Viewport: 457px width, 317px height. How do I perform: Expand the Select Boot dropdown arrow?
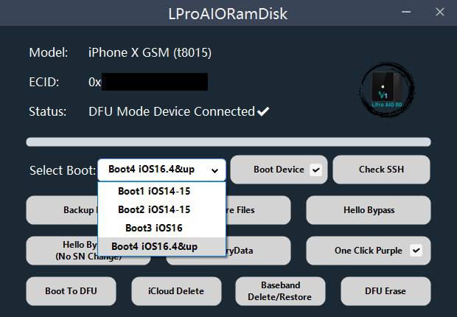[214, 170]
